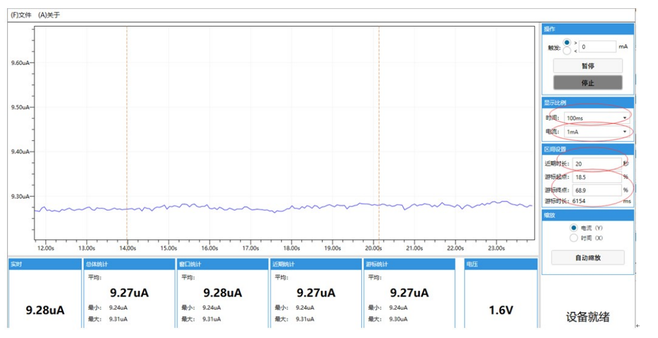Image resolution: width=658 pixels, height=338 pixels.
Task: Expand the 电流 scale dropdown showing 1mA
Action: [596, 132]
